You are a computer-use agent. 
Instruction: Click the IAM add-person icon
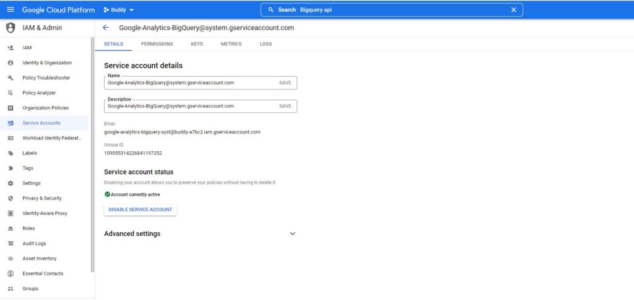click(11, 48)
